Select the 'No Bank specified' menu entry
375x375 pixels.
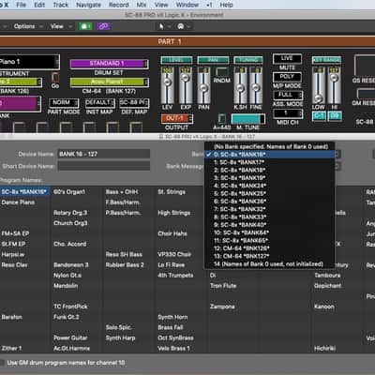(270, 146)
